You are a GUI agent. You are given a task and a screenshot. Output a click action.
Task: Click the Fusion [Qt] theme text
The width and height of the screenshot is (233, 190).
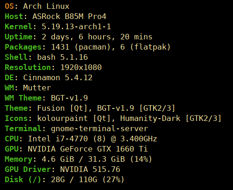click(x=62, y=108)
